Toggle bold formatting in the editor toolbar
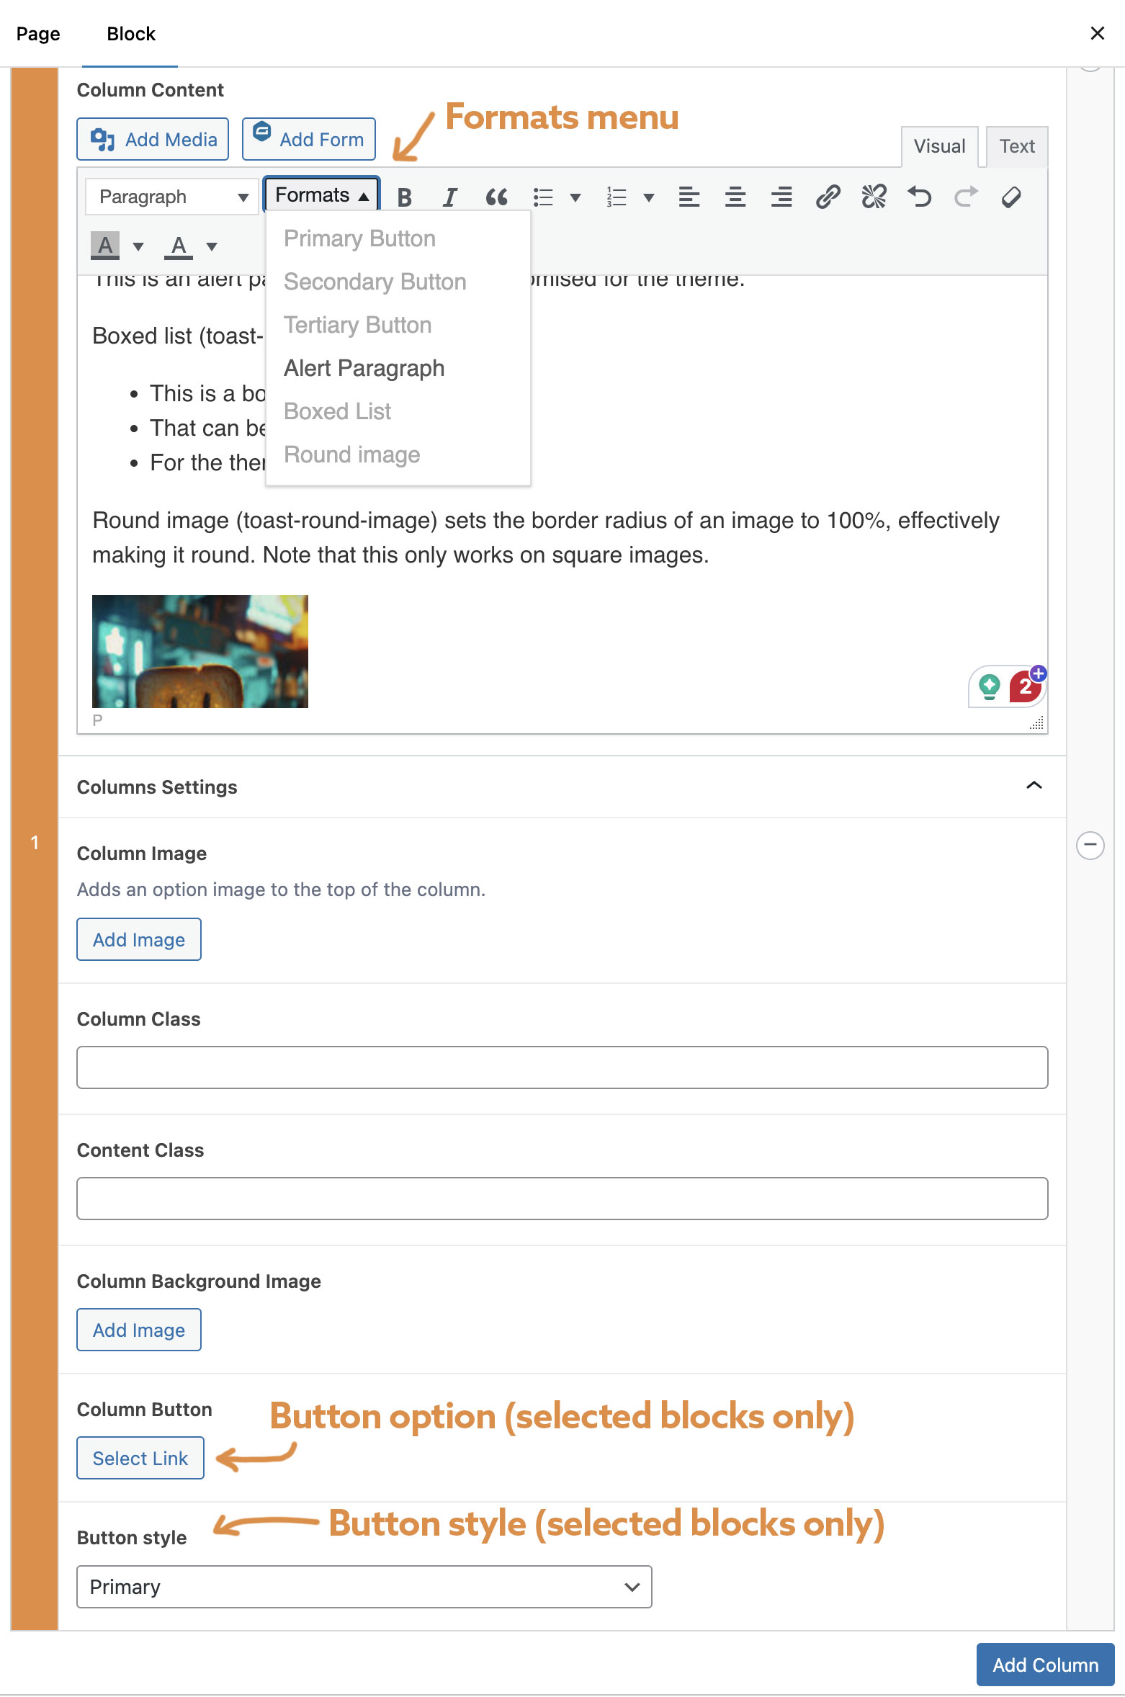Screen dimensions: 1125x1697 (405, 197)
